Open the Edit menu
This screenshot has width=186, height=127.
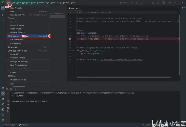(13, 3)
